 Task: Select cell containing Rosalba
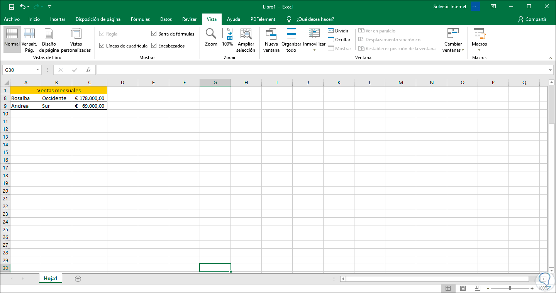tap(26, 98)
